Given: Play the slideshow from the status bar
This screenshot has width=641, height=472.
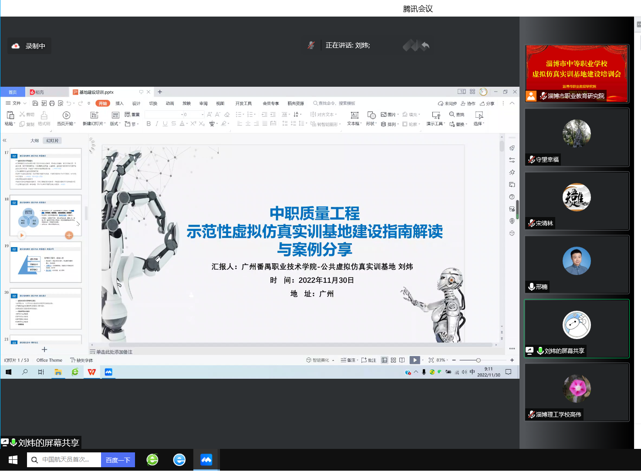Looking at the screenshot, I should 415,360.
